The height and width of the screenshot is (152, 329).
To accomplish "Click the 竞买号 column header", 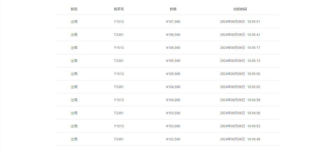I will [119, 9].
